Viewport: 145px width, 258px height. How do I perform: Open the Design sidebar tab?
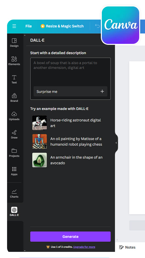(x=14, y=43)
